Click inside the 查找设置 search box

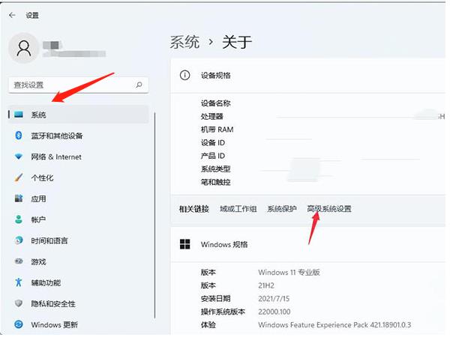pyautogui.click(x=71, y=85)
